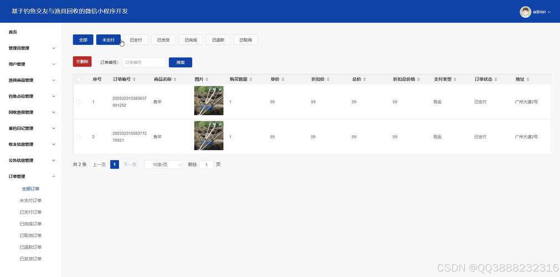
Task: Expand 收支信息管理 with its chevron
Action: [x=54, y=145]
